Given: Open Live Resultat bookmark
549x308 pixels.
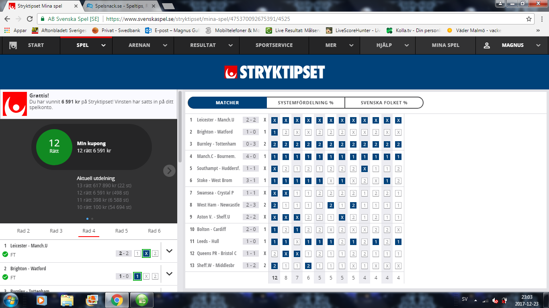Looking at the screenshot, I should 293,30.
